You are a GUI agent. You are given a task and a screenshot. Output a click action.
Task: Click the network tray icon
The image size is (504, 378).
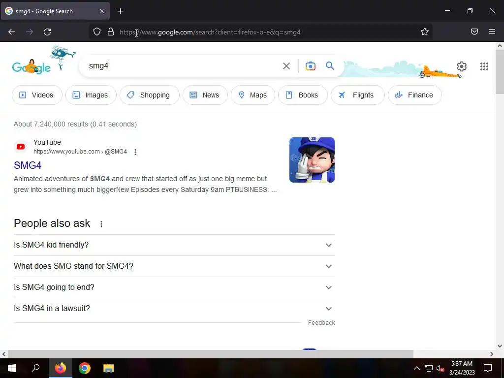(x=429, y=368)
